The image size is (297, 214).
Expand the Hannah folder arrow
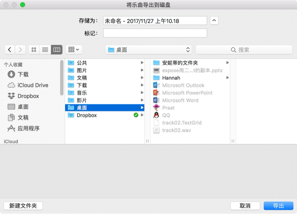[x=227, y=78]
